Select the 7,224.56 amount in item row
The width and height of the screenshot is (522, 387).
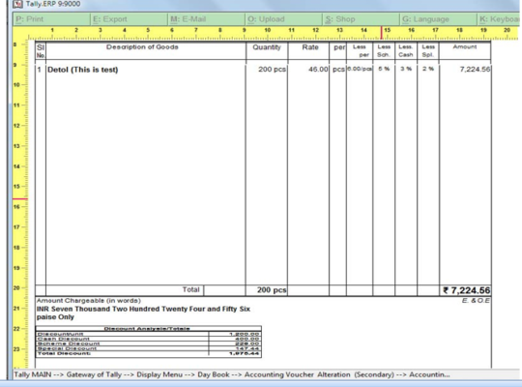point(475,69)
